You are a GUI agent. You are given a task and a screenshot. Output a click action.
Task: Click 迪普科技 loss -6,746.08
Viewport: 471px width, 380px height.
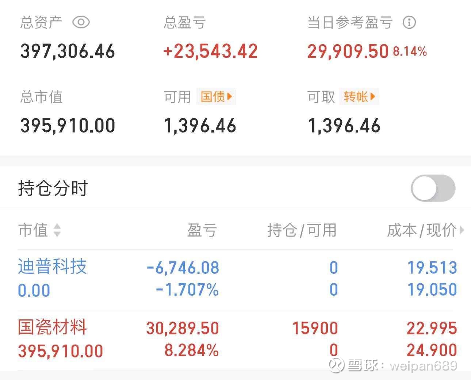click(183, 268)
